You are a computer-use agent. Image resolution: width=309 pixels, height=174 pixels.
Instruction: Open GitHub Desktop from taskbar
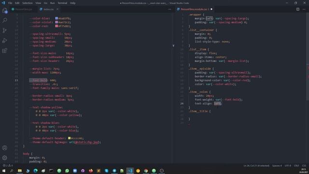[x=83, y=171]
